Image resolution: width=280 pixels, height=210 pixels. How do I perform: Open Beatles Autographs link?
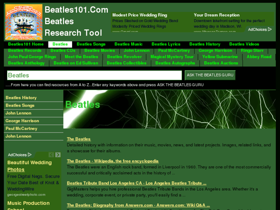click(175, 63)
